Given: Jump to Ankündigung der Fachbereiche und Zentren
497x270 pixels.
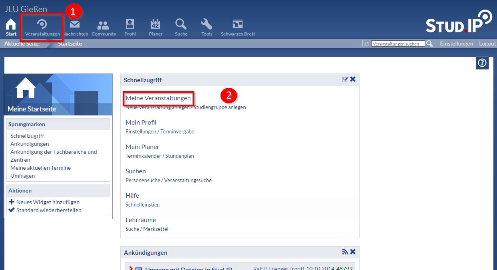Looking at the screenshot, I should (x=54, y=156).
